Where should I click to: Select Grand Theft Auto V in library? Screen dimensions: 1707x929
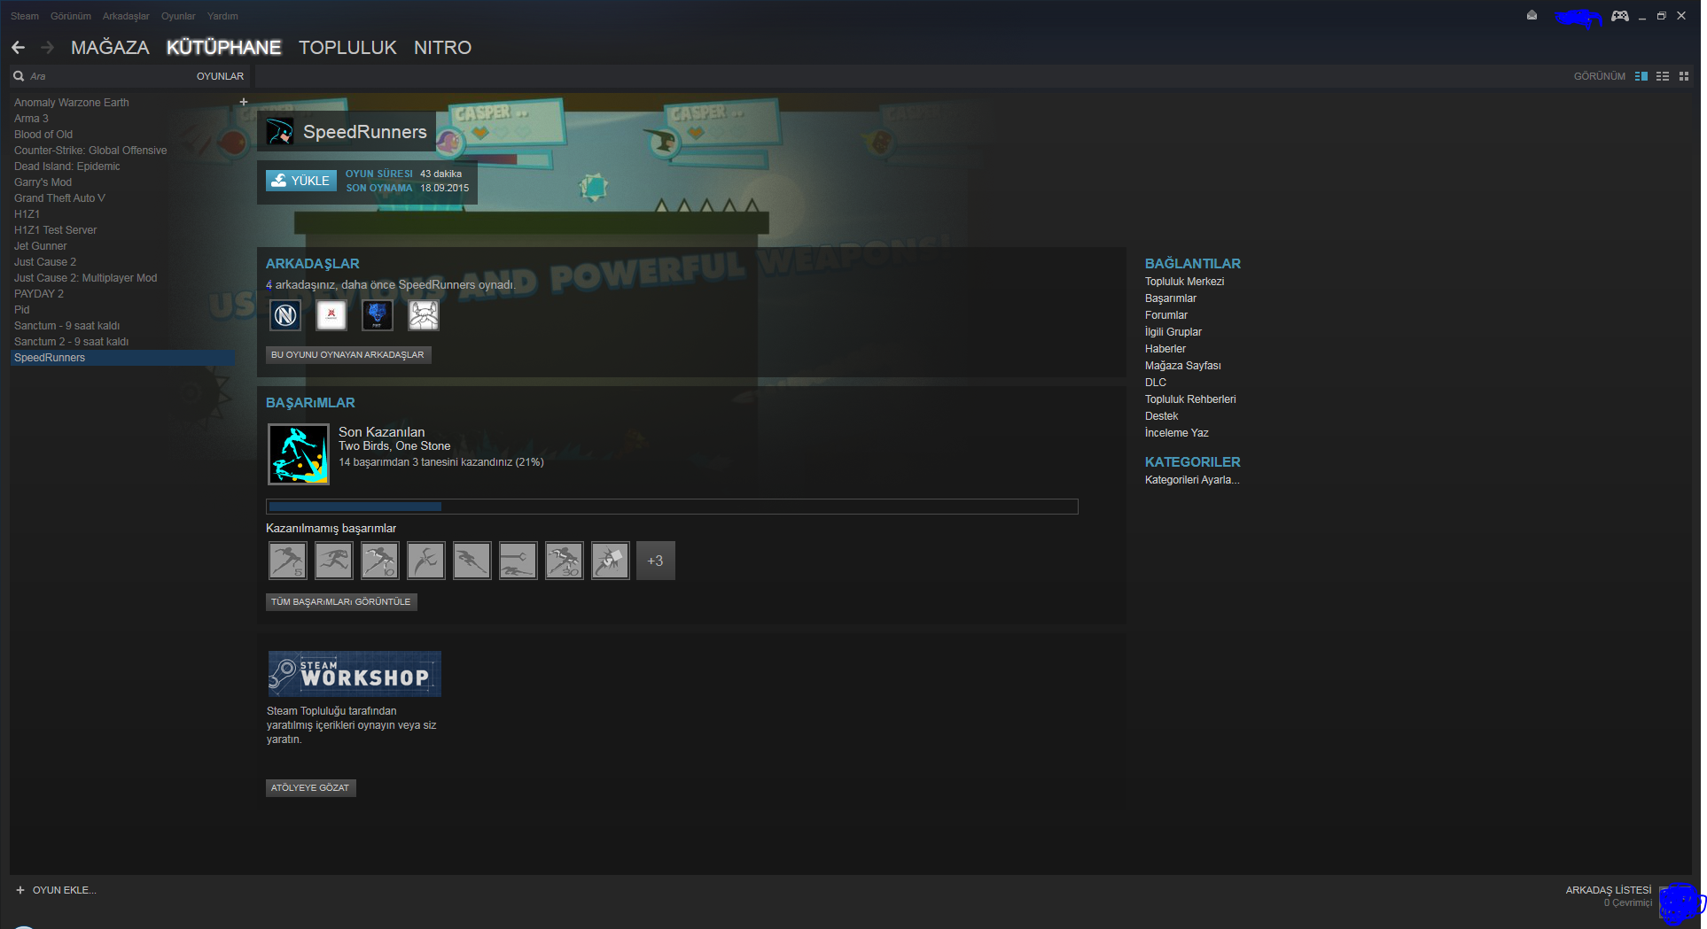(59, 198)
